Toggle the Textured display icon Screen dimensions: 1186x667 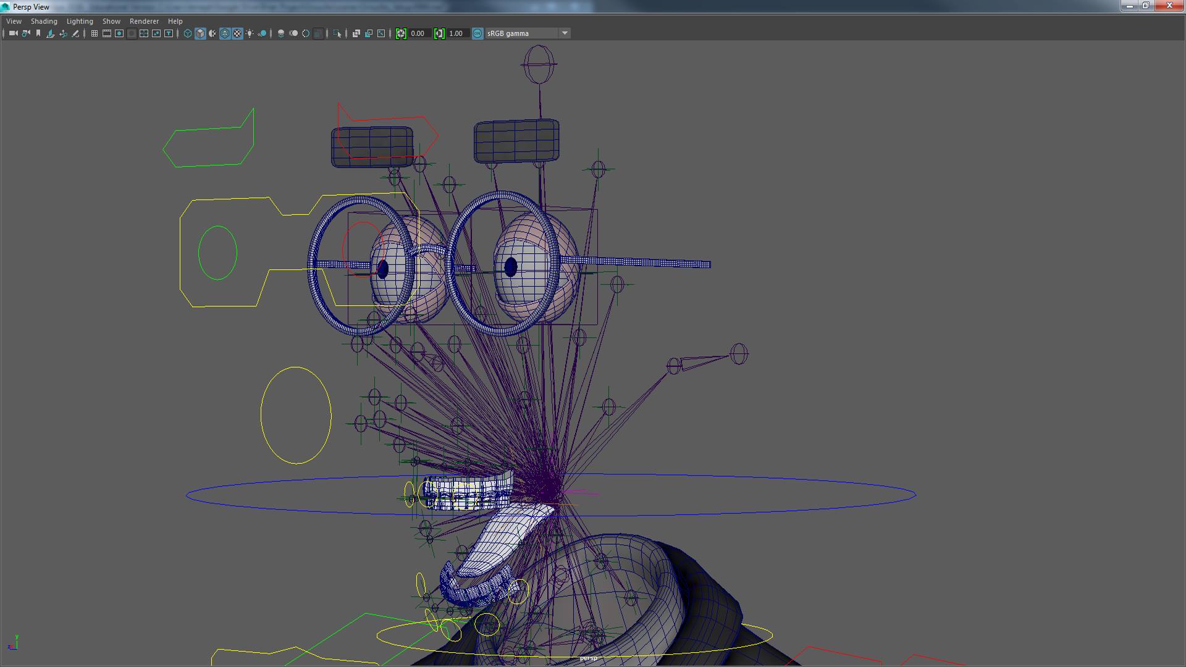(237, 33)
